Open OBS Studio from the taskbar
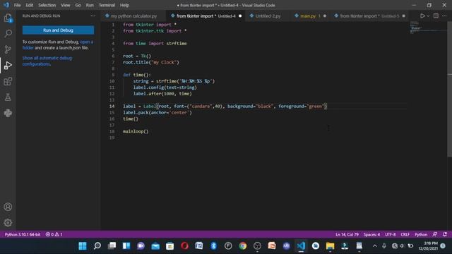 [257, 246]
